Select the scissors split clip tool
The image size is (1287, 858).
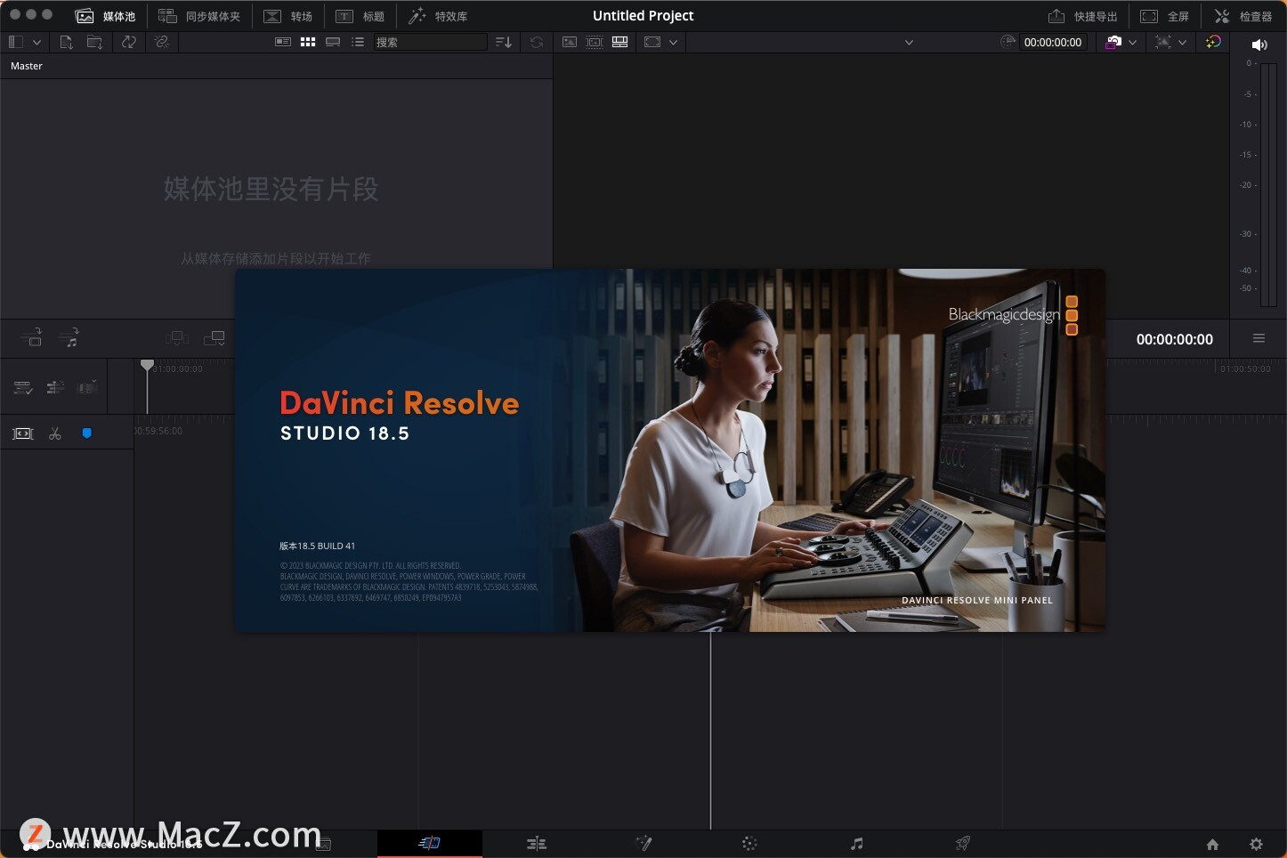pyautogui.click(x=55, y=433)
